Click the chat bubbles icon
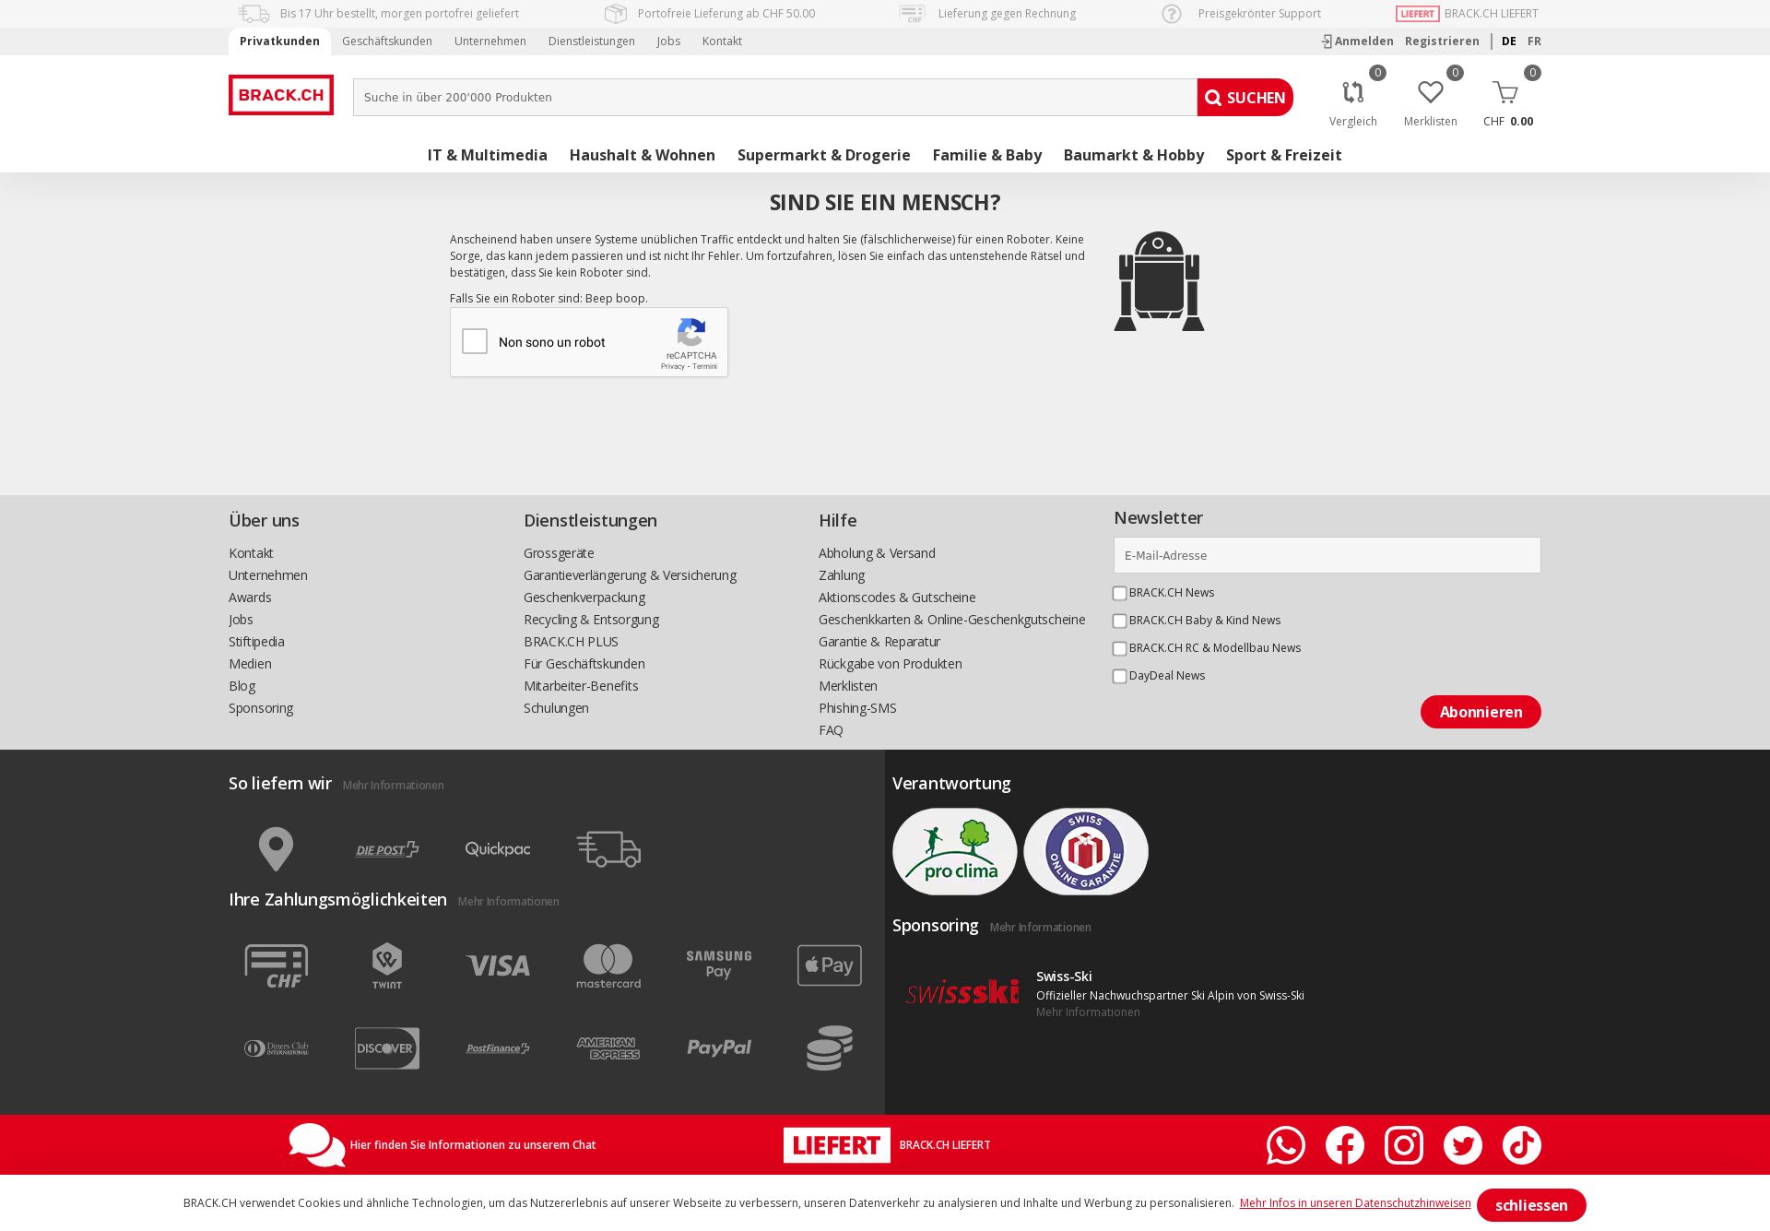1770x1231 pixels. (x=317, y=1145)
